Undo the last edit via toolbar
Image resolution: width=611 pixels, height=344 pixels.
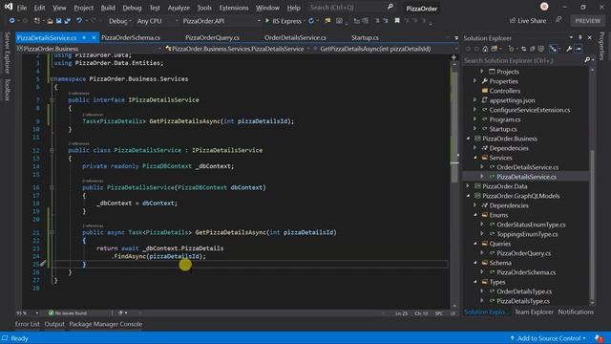(79, 21)
